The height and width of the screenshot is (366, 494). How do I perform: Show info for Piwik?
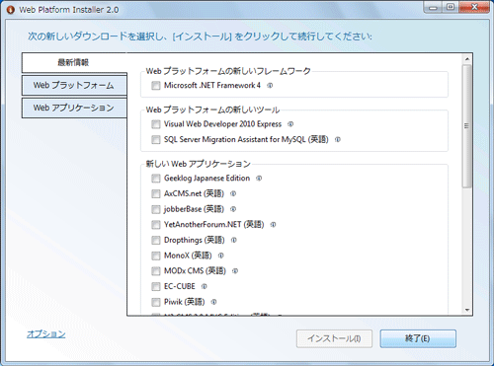point(213,302)
